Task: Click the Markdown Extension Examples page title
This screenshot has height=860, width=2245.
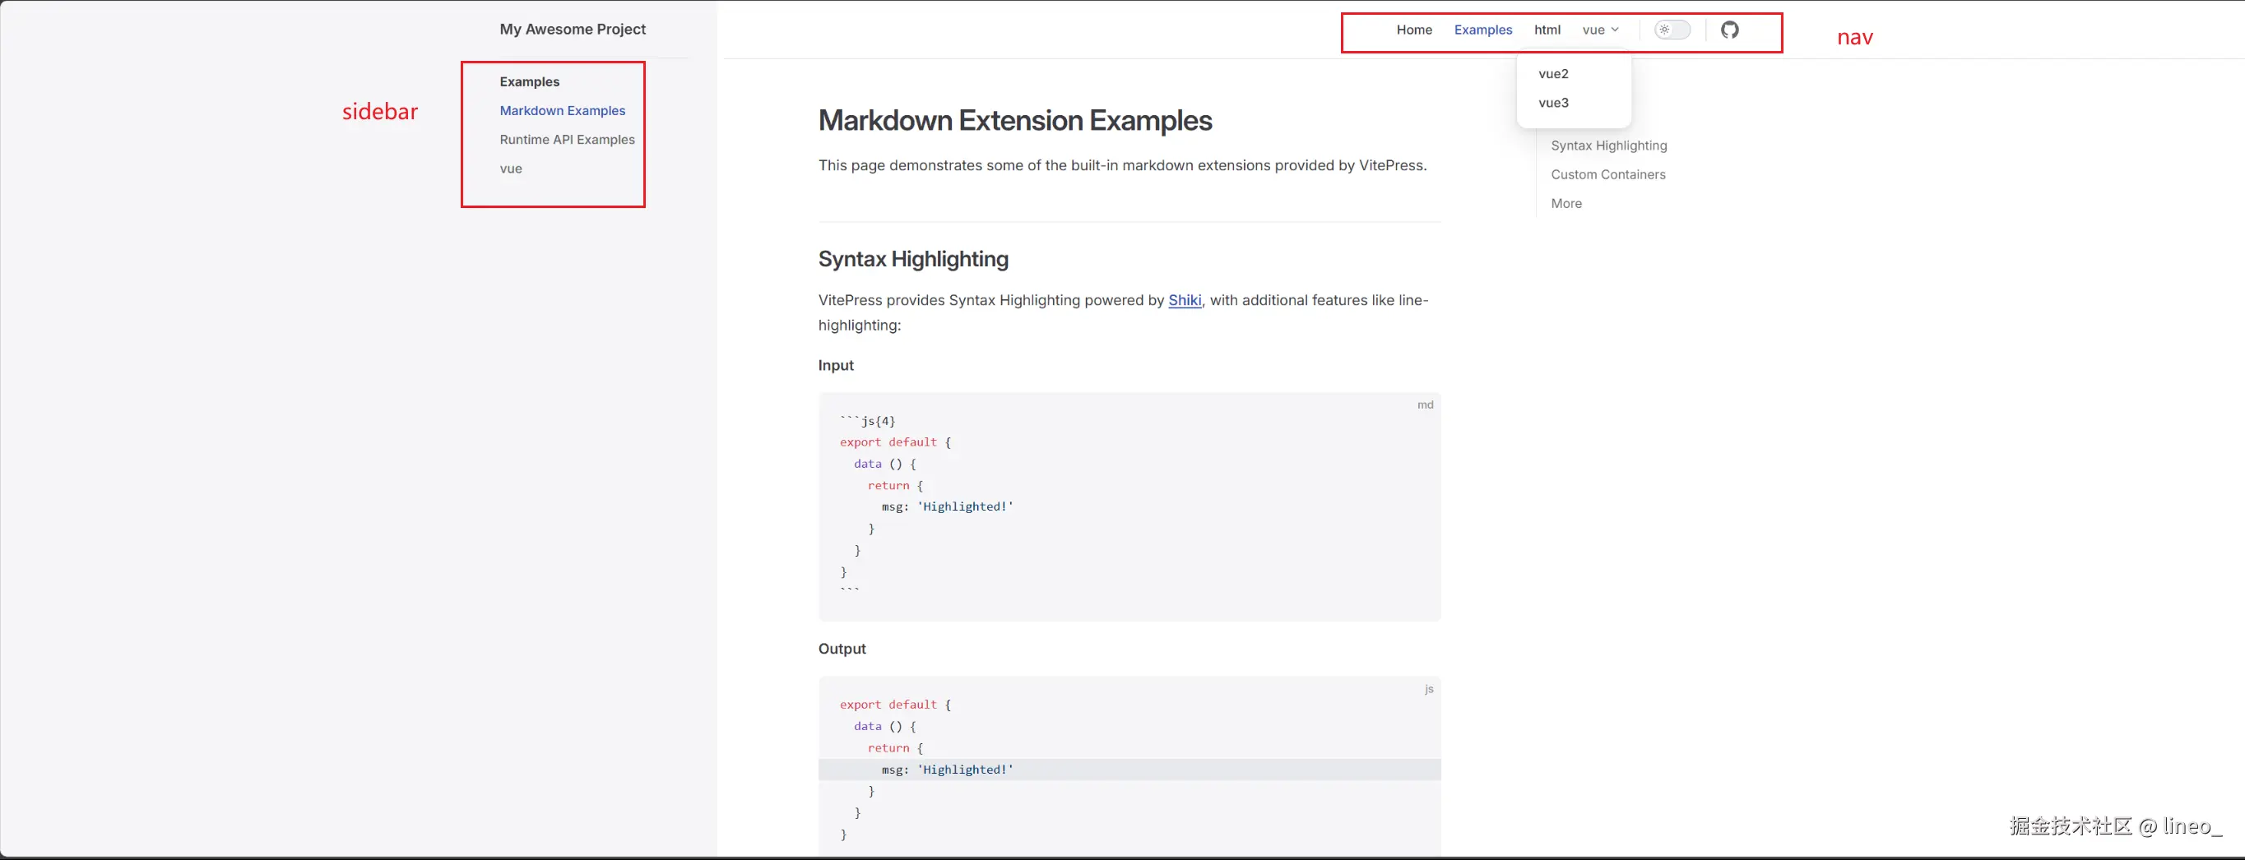Action: coord(1014,120)
